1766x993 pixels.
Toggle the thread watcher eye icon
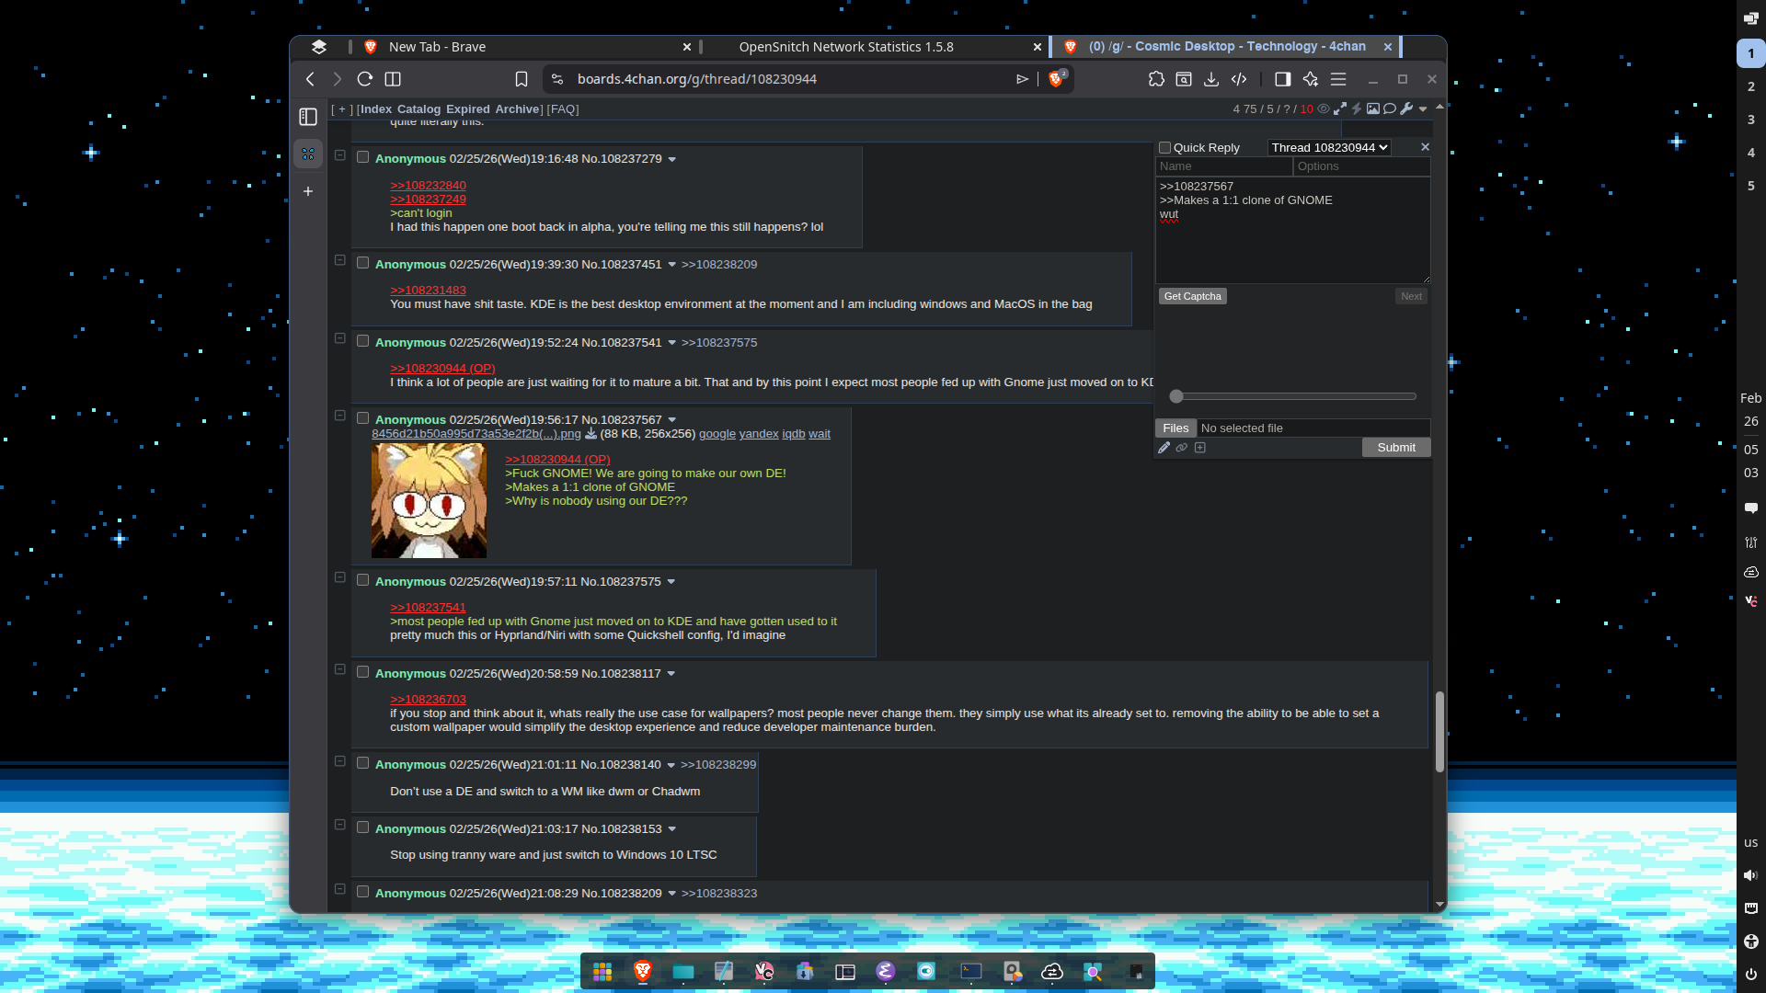point(1324,108)
